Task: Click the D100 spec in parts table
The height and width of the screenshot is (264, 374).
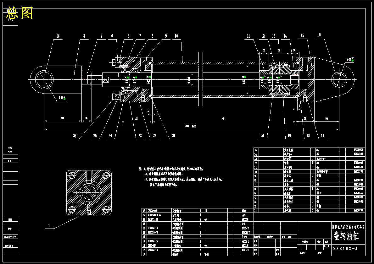Action: pyautogui.click(x=245, y=237)
